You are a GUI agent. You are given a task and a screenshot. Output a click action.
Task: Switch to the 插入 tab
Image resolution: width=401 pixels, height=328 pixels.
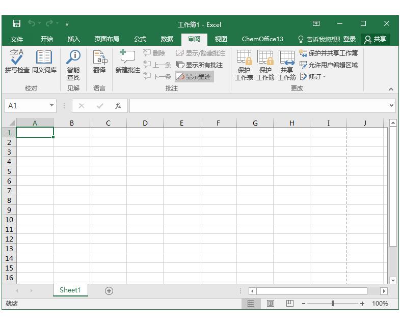(x=74, y=39)
